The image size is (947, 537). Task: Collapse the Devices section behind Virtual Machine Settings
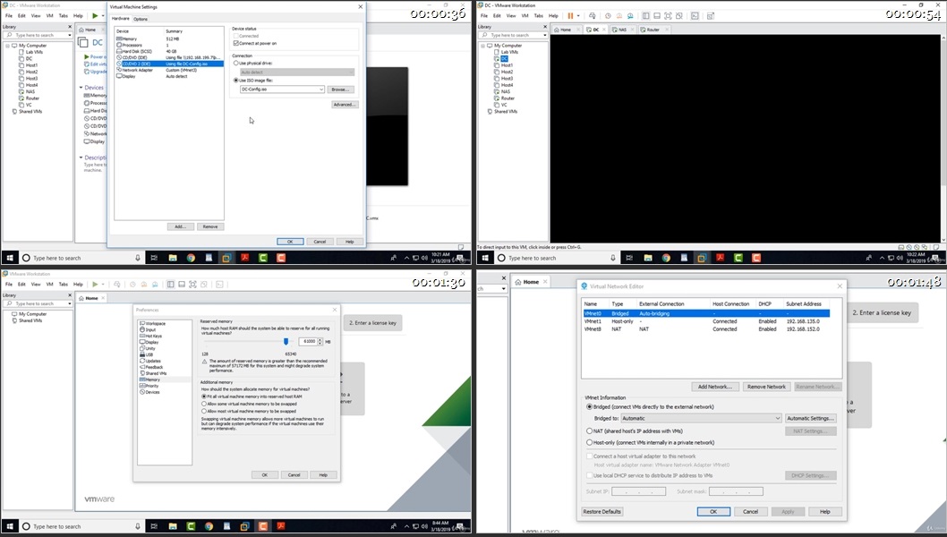[x=81, y=88]
